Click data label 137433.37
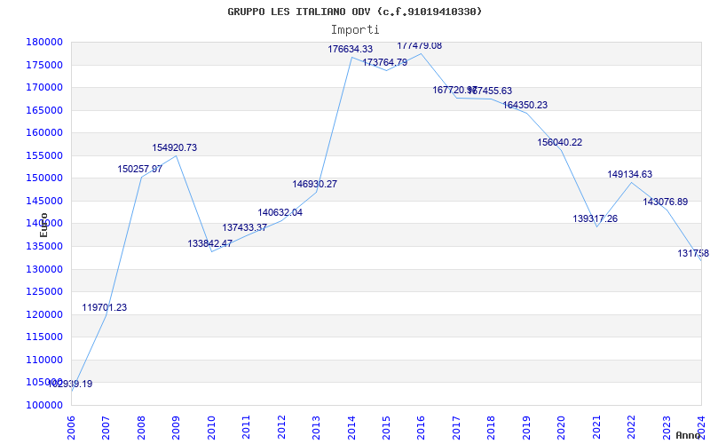Viewport: 710px width, 444px height. 245,227
